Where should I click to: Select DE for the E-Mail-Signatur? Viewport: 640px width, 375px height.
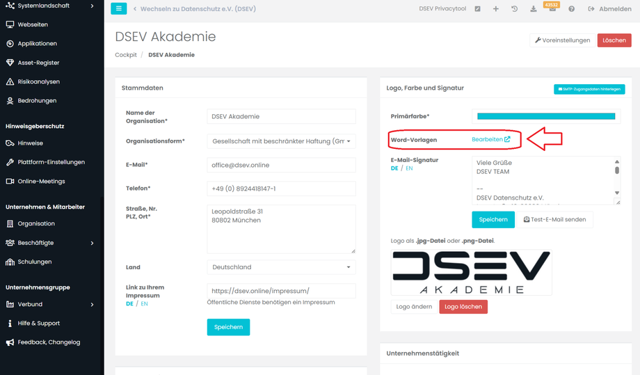point(394,168)
